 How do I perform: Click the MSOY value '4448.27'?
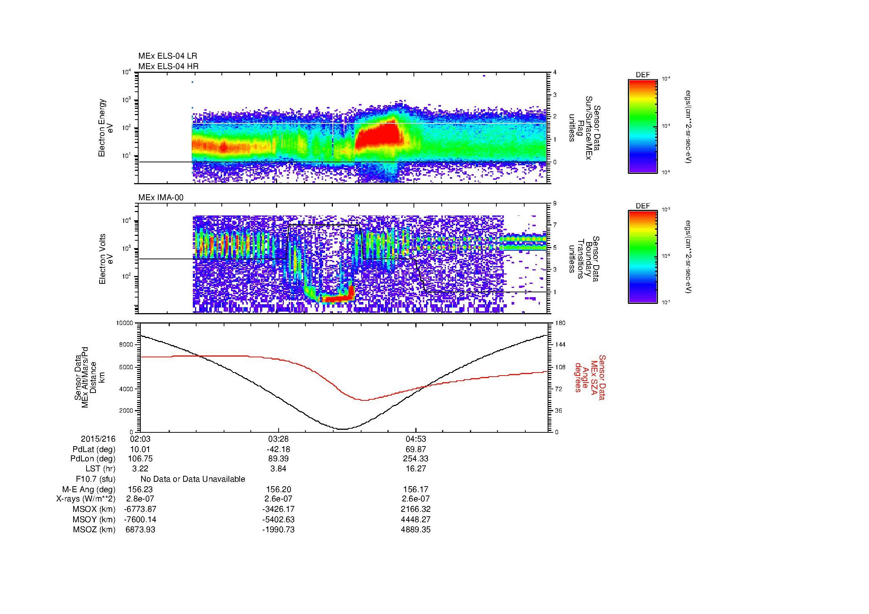(416, 519)
